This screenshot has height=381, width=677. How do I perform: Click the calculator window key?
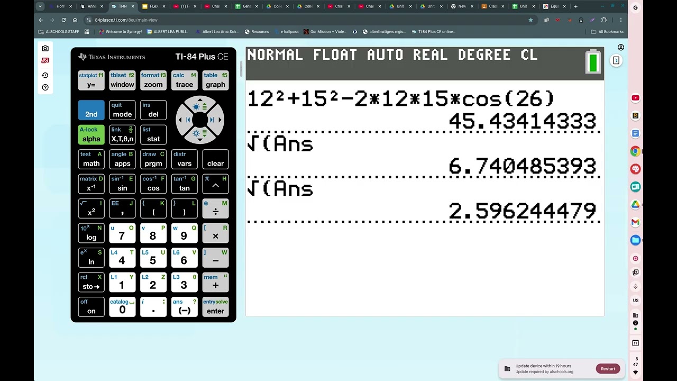[x=122, y=80]
